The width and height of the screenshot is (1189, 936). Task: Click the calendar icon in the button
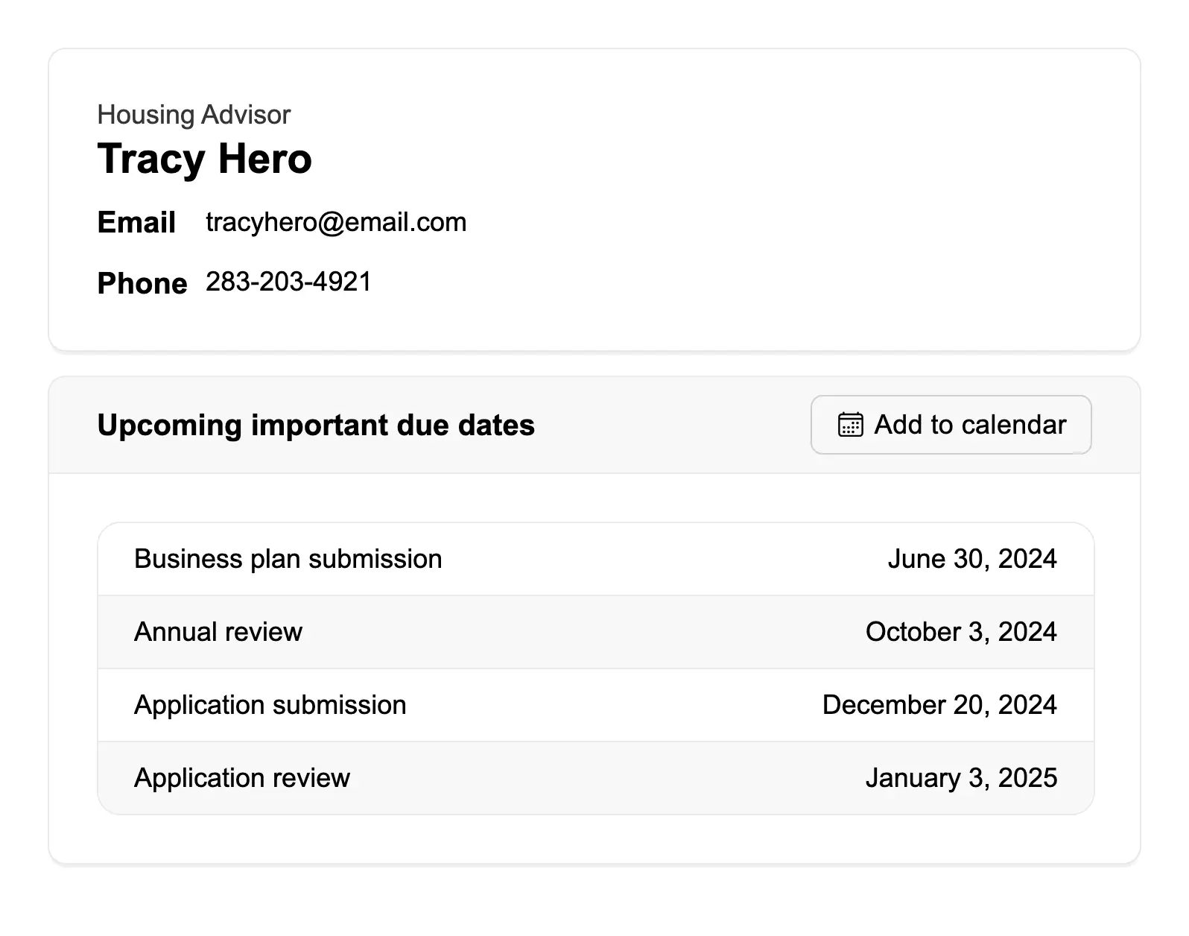click(x=850, y=425)
